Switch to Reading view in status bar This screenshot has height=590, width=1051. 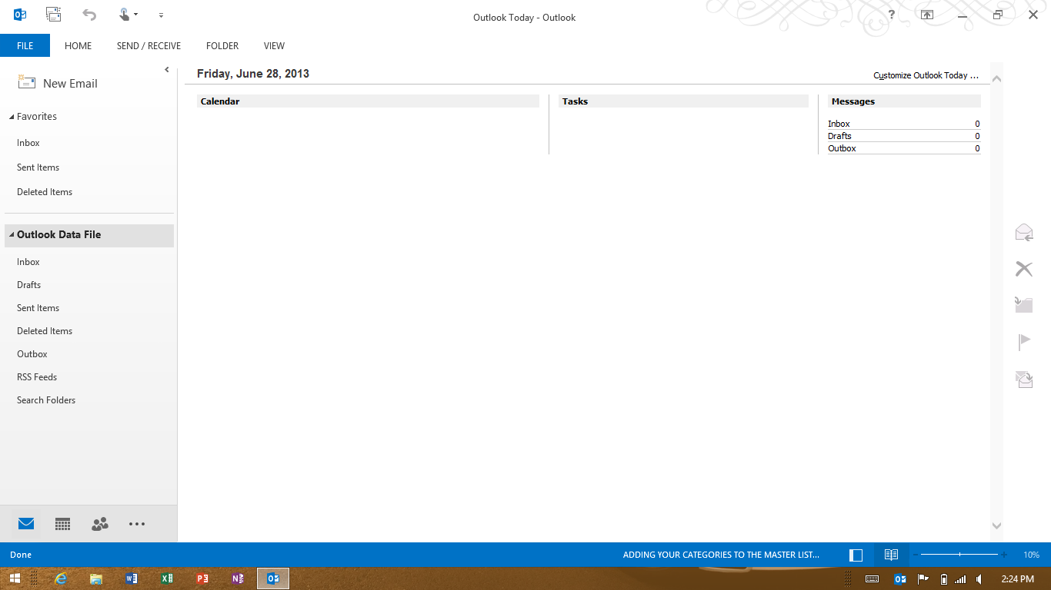(x=891, y=555)
